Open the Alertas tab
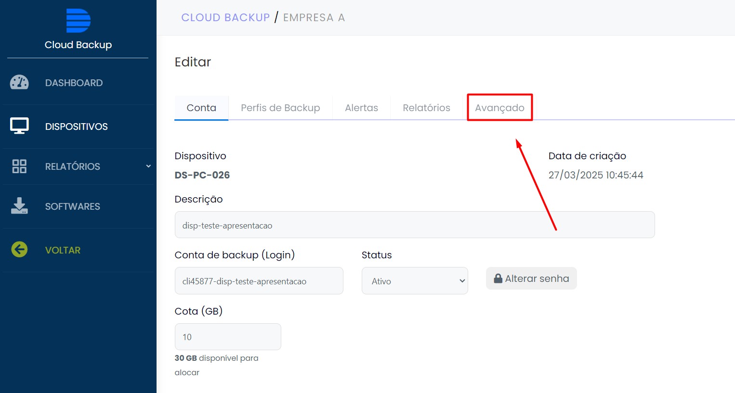This screenshot has height=393, width=735. (361, 108)
